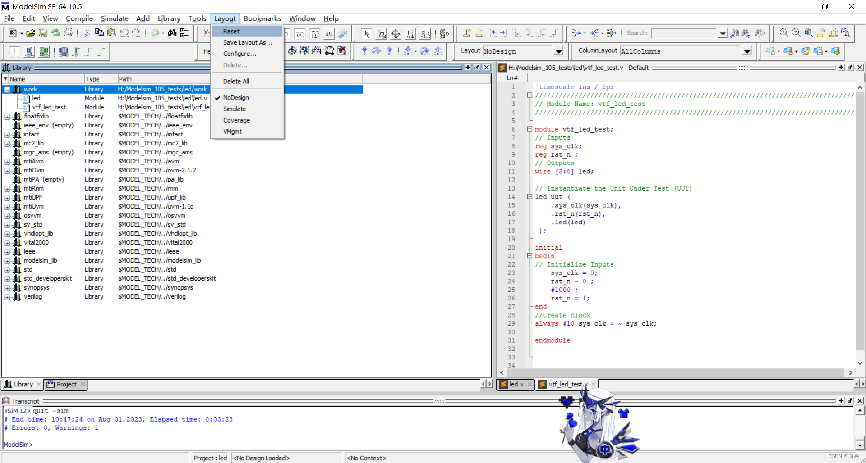Click the Reload green arrows icon
866x463 pixels.
click(55, 33)
